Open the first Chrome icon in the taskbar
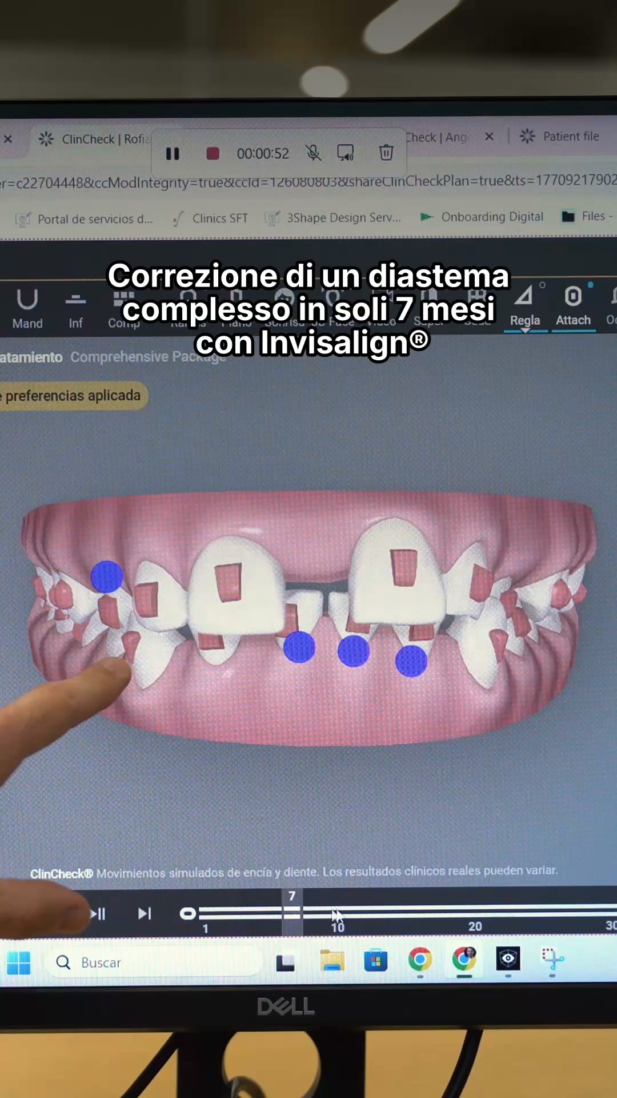 coord(420,960)
